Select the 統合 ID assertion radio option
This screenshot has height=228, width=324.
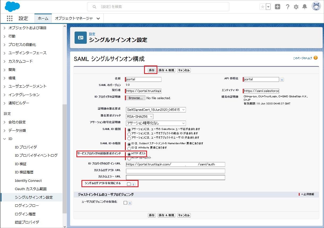point(129,134)
